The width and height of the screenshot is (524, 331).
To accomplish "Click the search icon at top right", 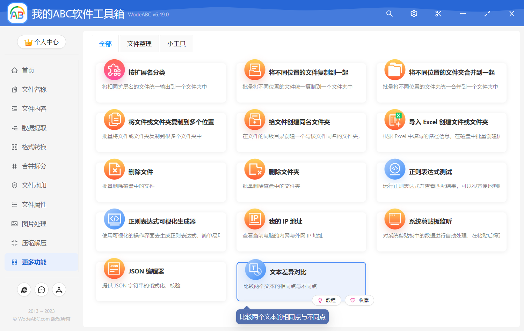I will click(x=389, y=14).
